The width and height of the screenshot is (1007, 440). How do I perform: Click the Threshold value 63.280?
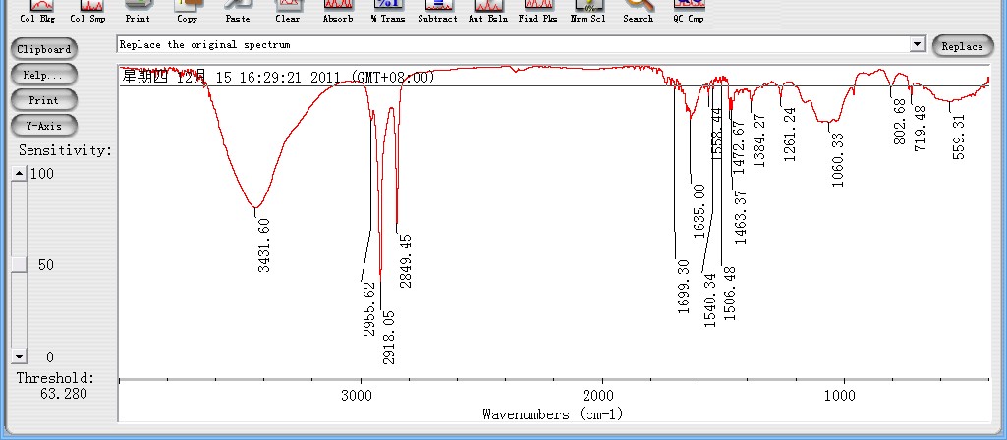(x=64, y=393)
